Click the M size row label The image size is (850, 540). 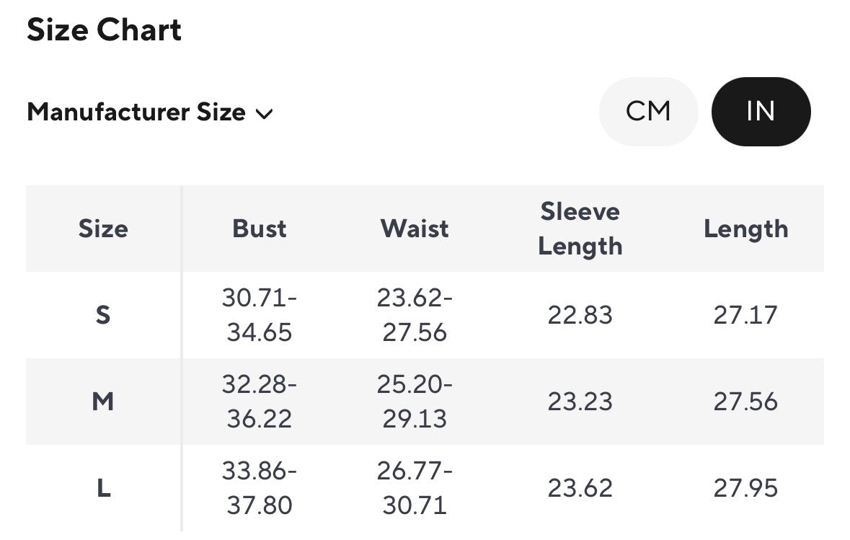coord(103,402)
